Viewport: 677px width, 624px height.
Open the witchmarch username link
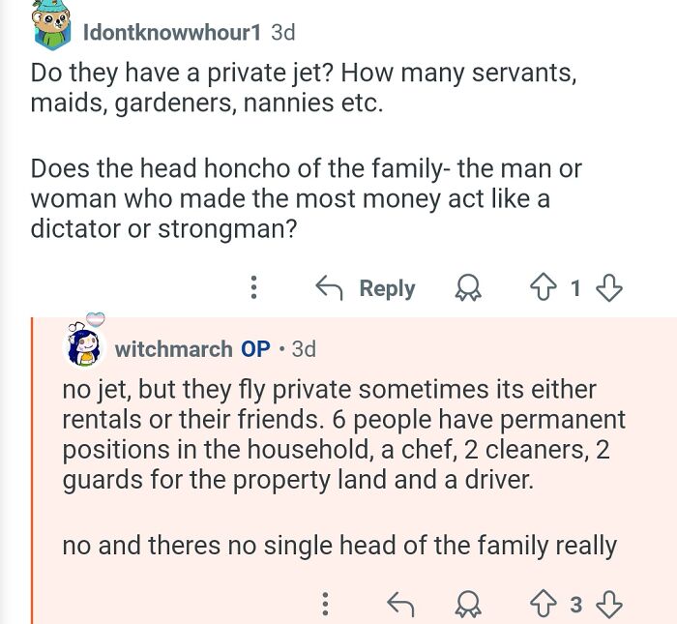click(173, 349)
